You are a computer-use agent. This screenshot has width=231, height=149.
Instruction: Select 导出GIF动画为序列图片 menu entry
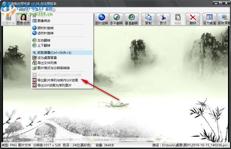[x=62, y=85]
